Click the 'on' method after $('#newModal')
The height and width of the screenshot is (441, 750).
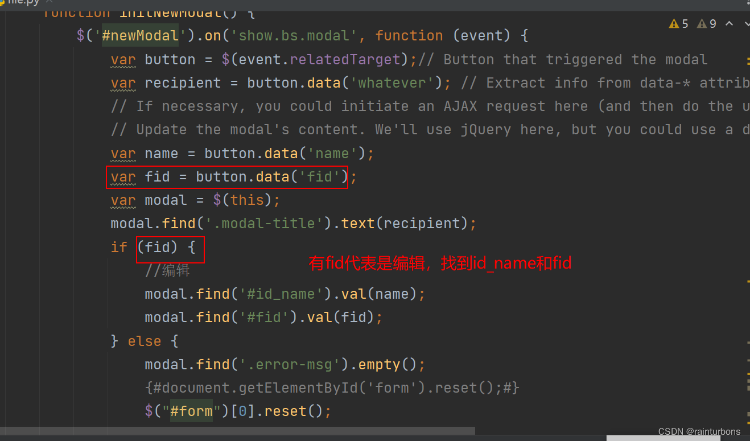point(213,36)
